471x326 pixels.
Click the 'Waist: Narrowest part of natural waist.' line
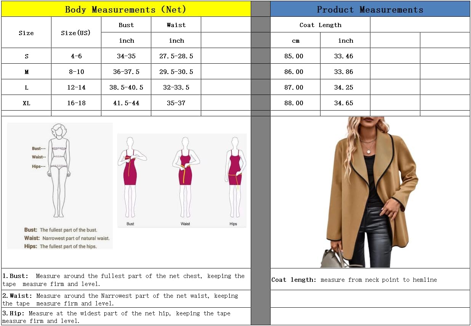[67, 238]
